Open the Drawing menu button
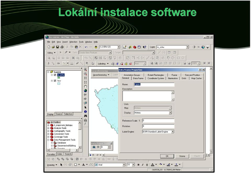The width and height of the screenshot is (251, 173). click(52, 165)
